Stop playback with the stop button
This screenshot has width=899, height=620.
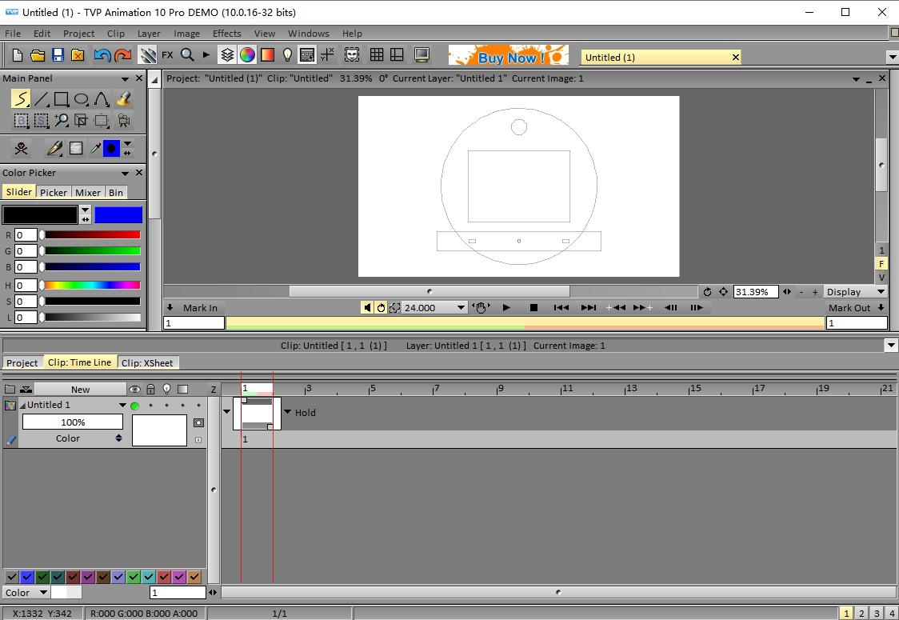point(533,308)
